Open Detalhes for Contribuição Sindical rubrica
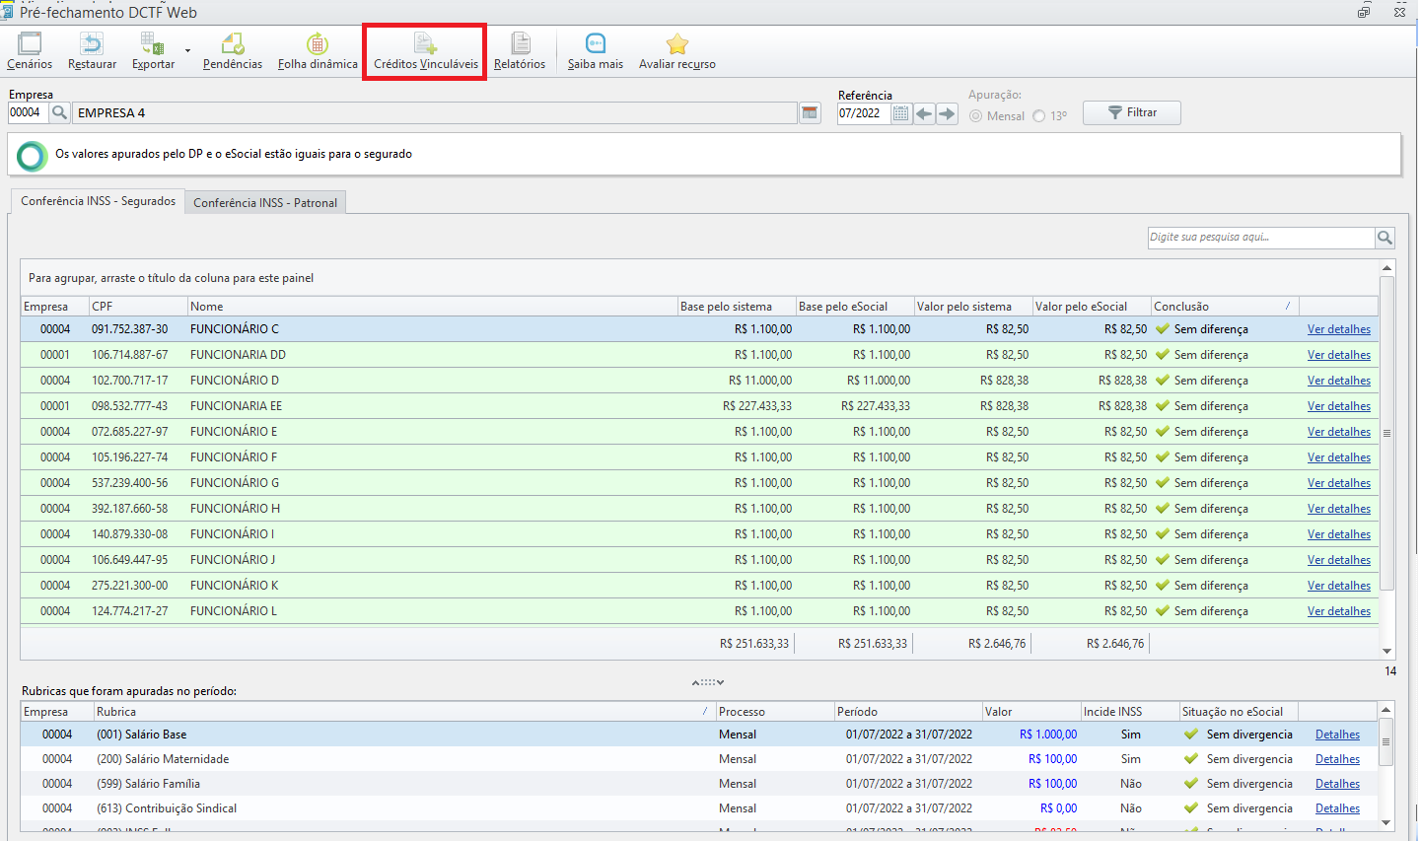1421x841 pixels. click(x=1337, y=808)
